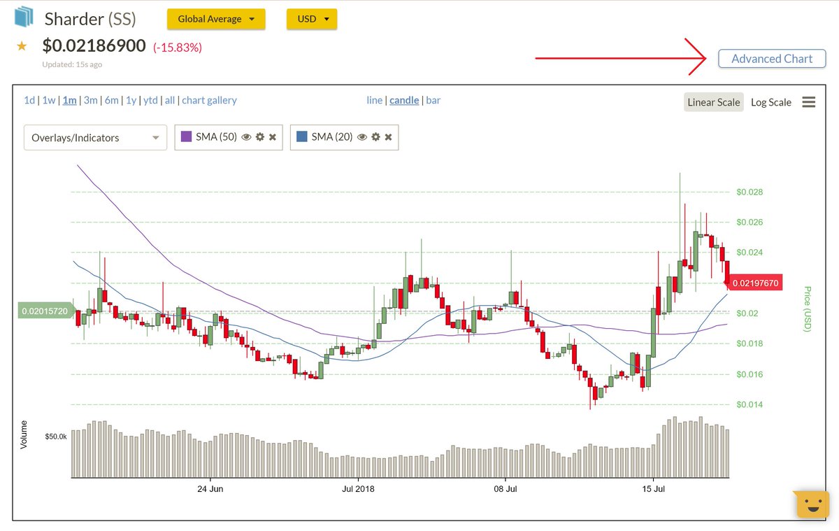This screenshot has width=839, height=531.
Task: Open the chart gallery link
Action: click(209, 100)
